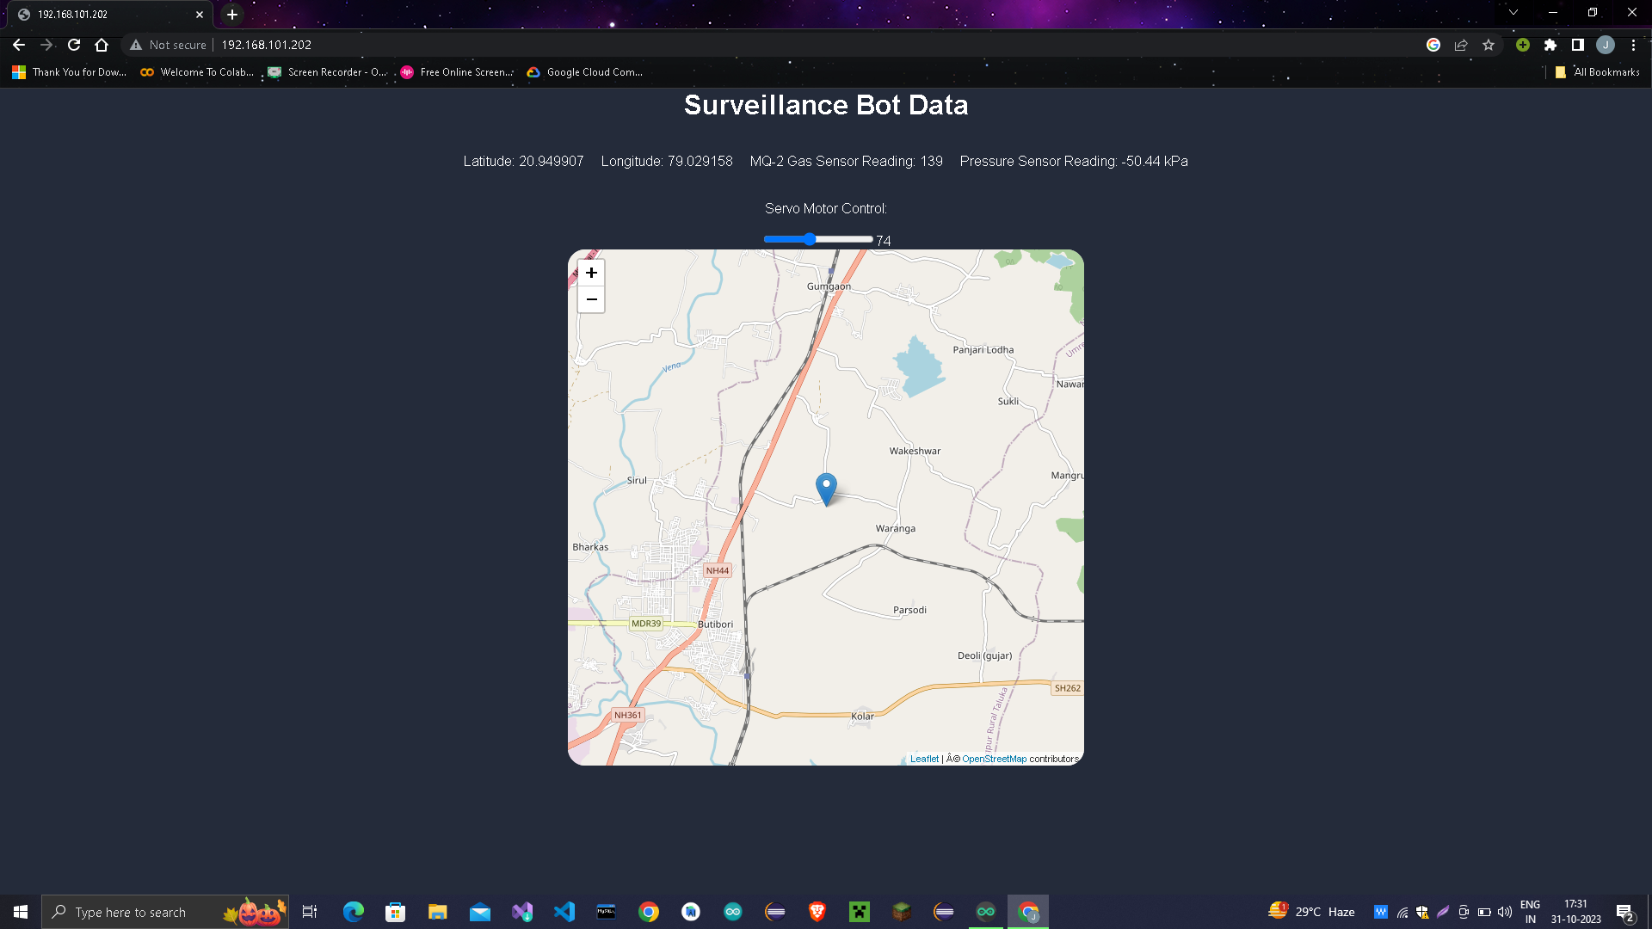1652x929 pixels.
Task: Open the browser tab list dropdown chevron
Action: click(1513, 12)
